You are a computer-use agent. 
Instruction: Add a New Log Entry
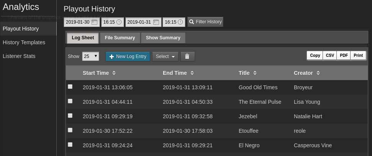point(128,56)
